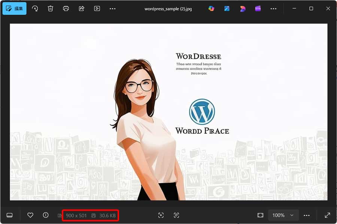Image resolution: width=337 pixels, height=224 pixels.
Task: Open the blue Designer app icon
Action: point(227,8)
